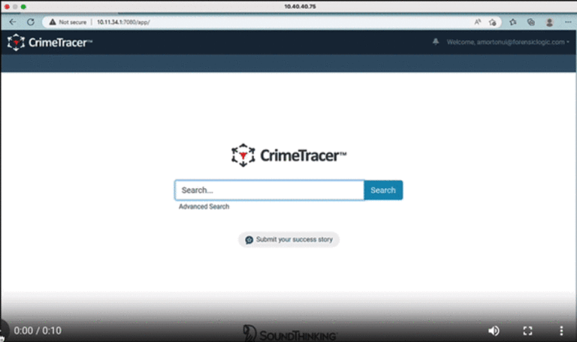577x342 pixels.
Task: Open the browser settings ellipsis menu
Action: point(568,22)
